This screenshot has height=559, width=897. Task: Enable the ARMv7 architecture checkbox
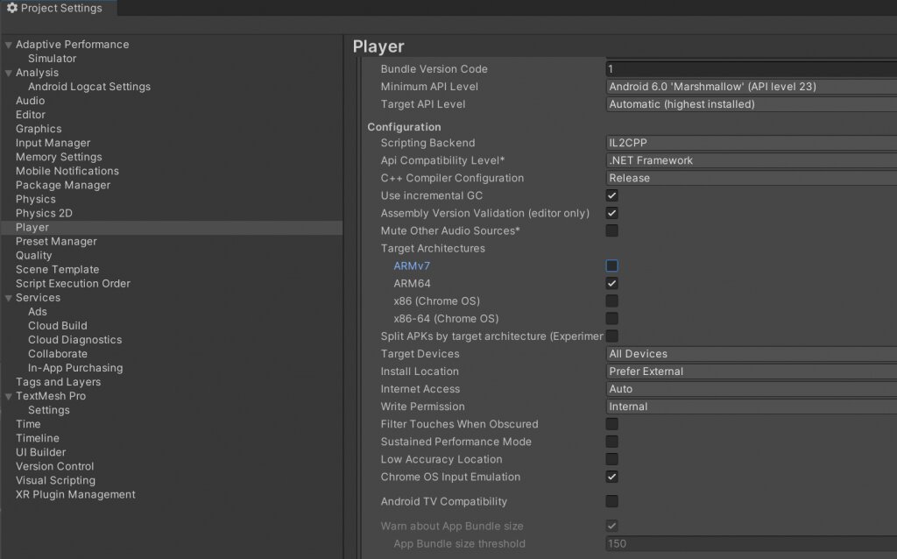coord(611,266)
